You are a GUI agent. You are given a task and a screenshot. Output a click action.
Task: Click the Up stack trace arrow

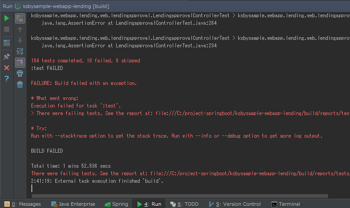coord(20,29)
